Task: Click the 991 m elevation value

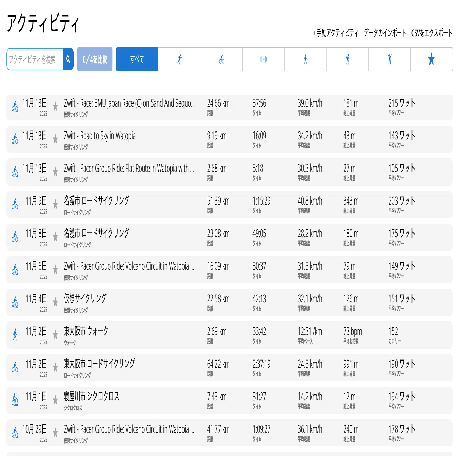Action: coord(351,364)
